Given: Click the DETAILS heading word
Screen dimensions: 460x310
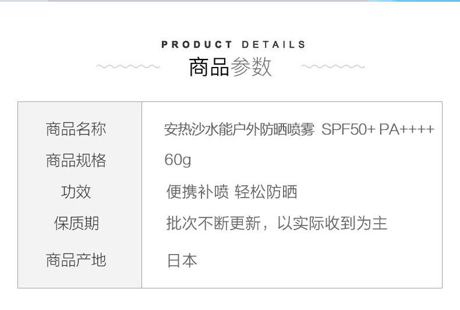Looking at the screenshot, I should point(273,44).
